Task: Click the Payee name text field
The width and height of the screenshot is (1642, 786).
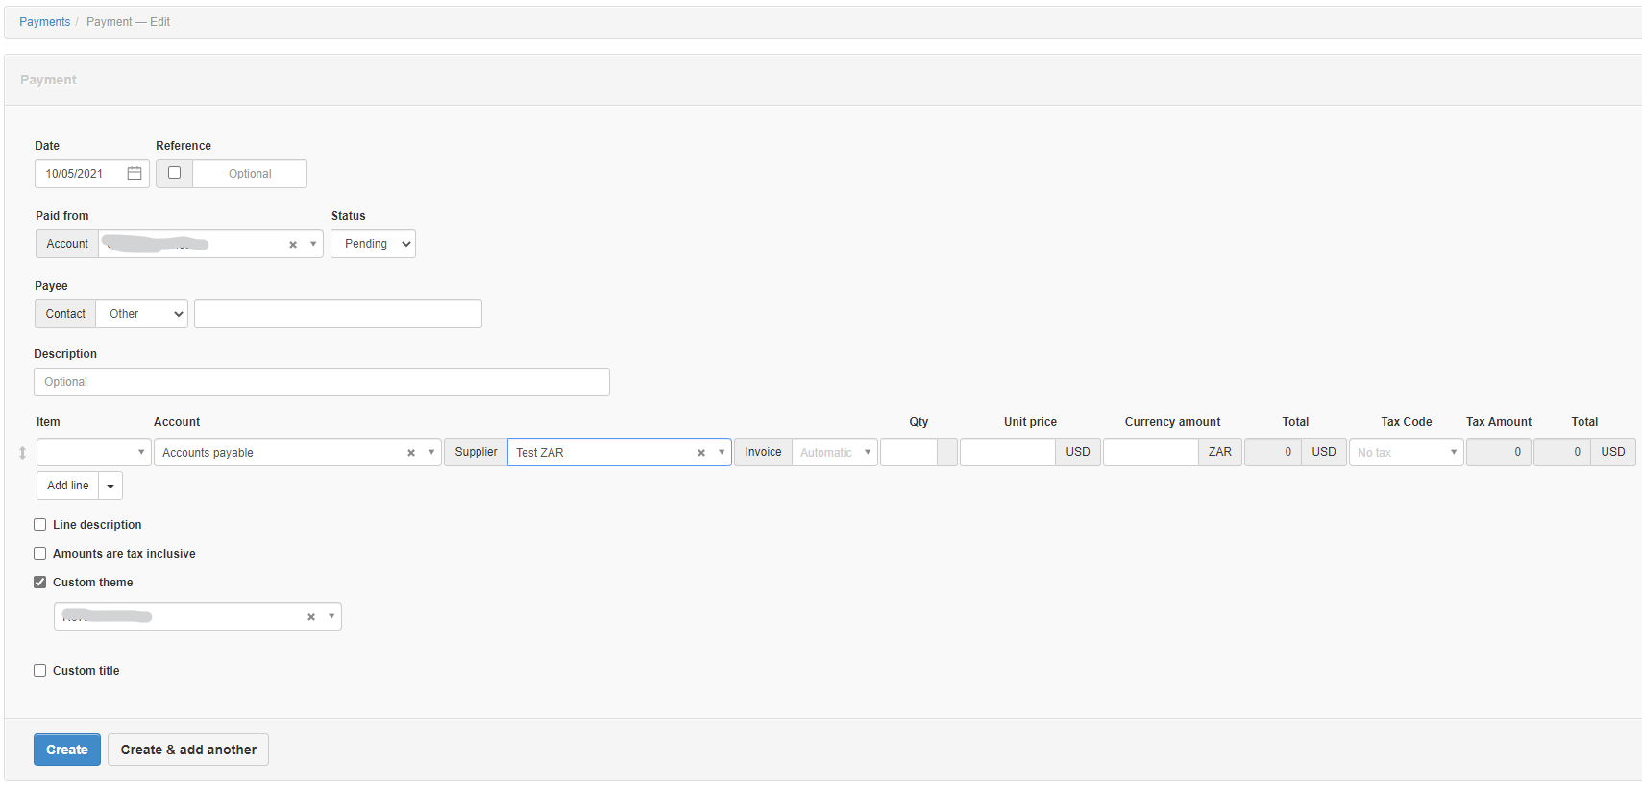Action: pyautogui.click(x=338, y=314)
